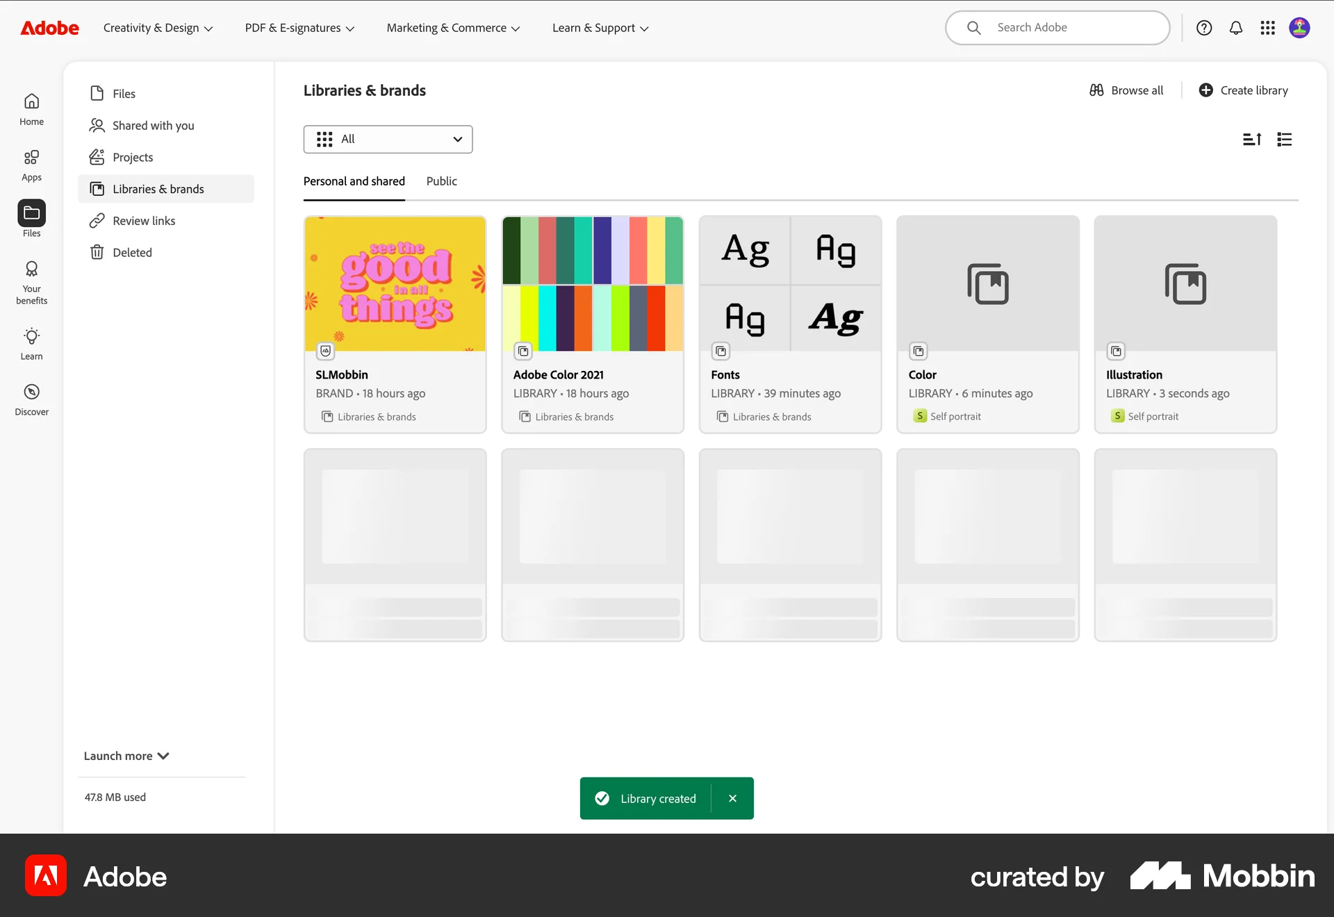1334x917 pixels.
Task: Expand the Launch more section
Action: pyautogui.click(x=126, y=756)
